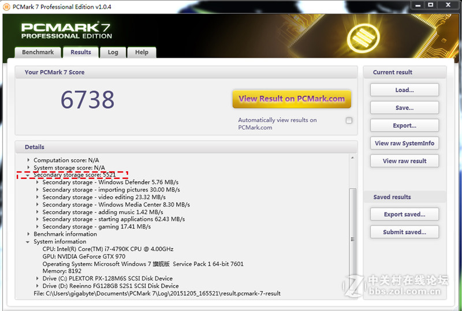Image resolution: width=462 pixels, height=311 pixels.
Task: Expand Secondary storage video editing entry
Action: tap(37, 197)
